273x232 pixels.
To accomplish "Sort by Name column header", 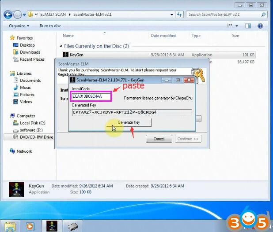I will click(x=68, y=36).
